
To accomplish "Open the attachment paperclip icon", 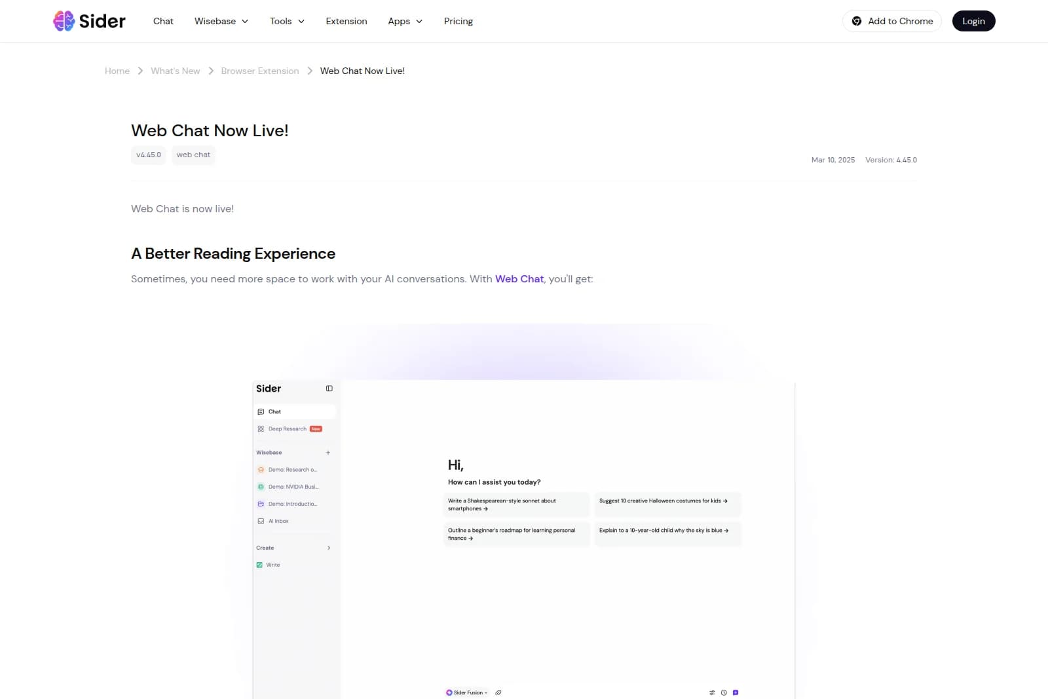I will pyautogui.click(x=498, y=692).
